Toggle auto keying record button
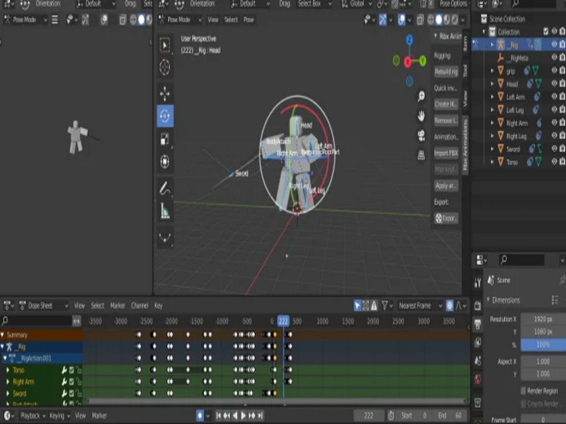Image resolution: width=566 pixels, height=424 pixels. point(200,416)
